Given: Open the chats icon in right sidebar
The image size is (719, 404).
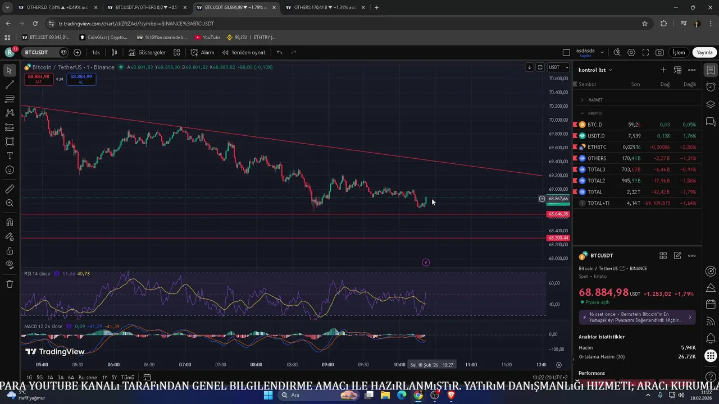Looking at the screenshot, I should [x=711, y=121].
